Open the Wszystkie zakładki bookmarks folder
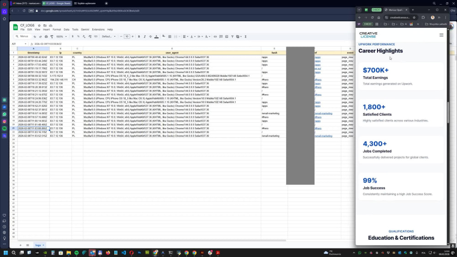 436,24
